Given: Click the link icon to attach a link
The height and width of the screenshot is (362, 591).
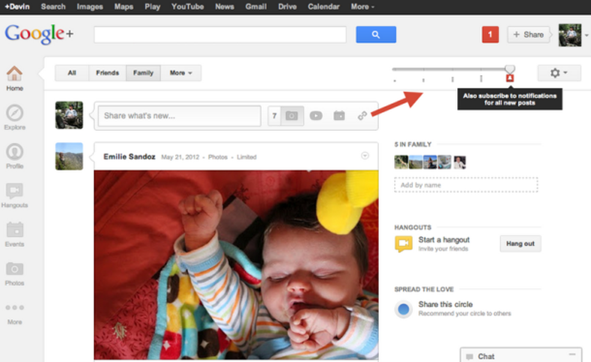Looking at the screenshot, I should (363, 115).
